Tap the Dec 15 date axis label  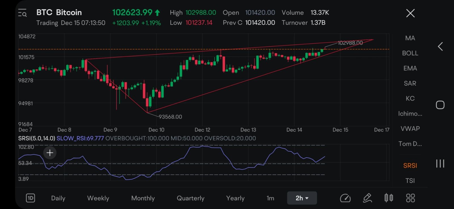pyautogui.click(x=340, y=130)
